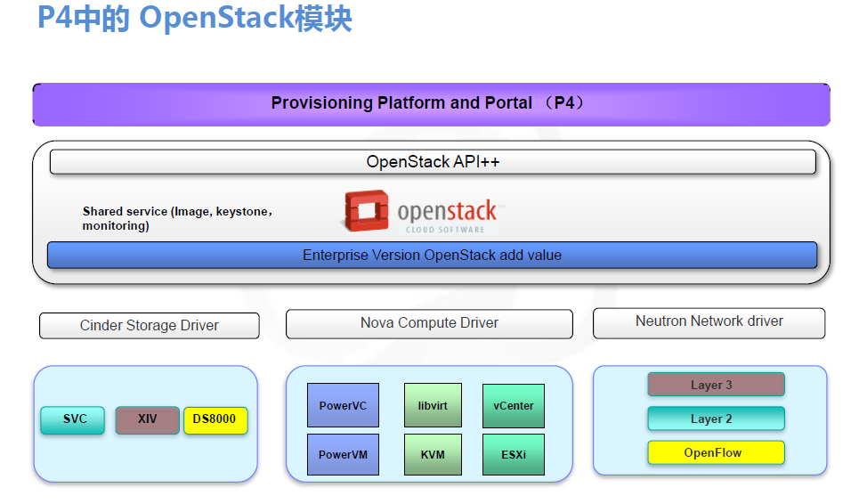Click the PowerVC compute block
859x504 pixels.
343,405
